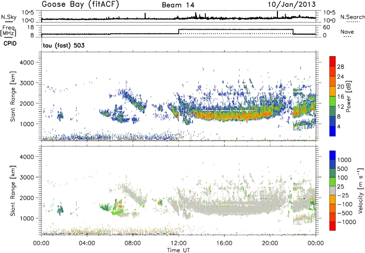
Task: Click the '-1000' value on the velocity scale
Action: pos(346,222)
